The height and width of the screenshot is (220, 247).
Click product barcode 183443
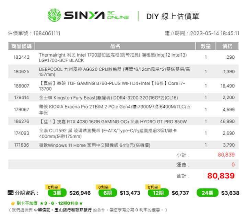(x=21, y=57)
